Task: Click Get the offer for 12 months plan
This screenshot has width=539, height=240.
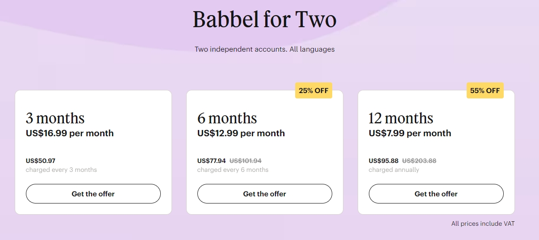Action: [x=436, y=194]
